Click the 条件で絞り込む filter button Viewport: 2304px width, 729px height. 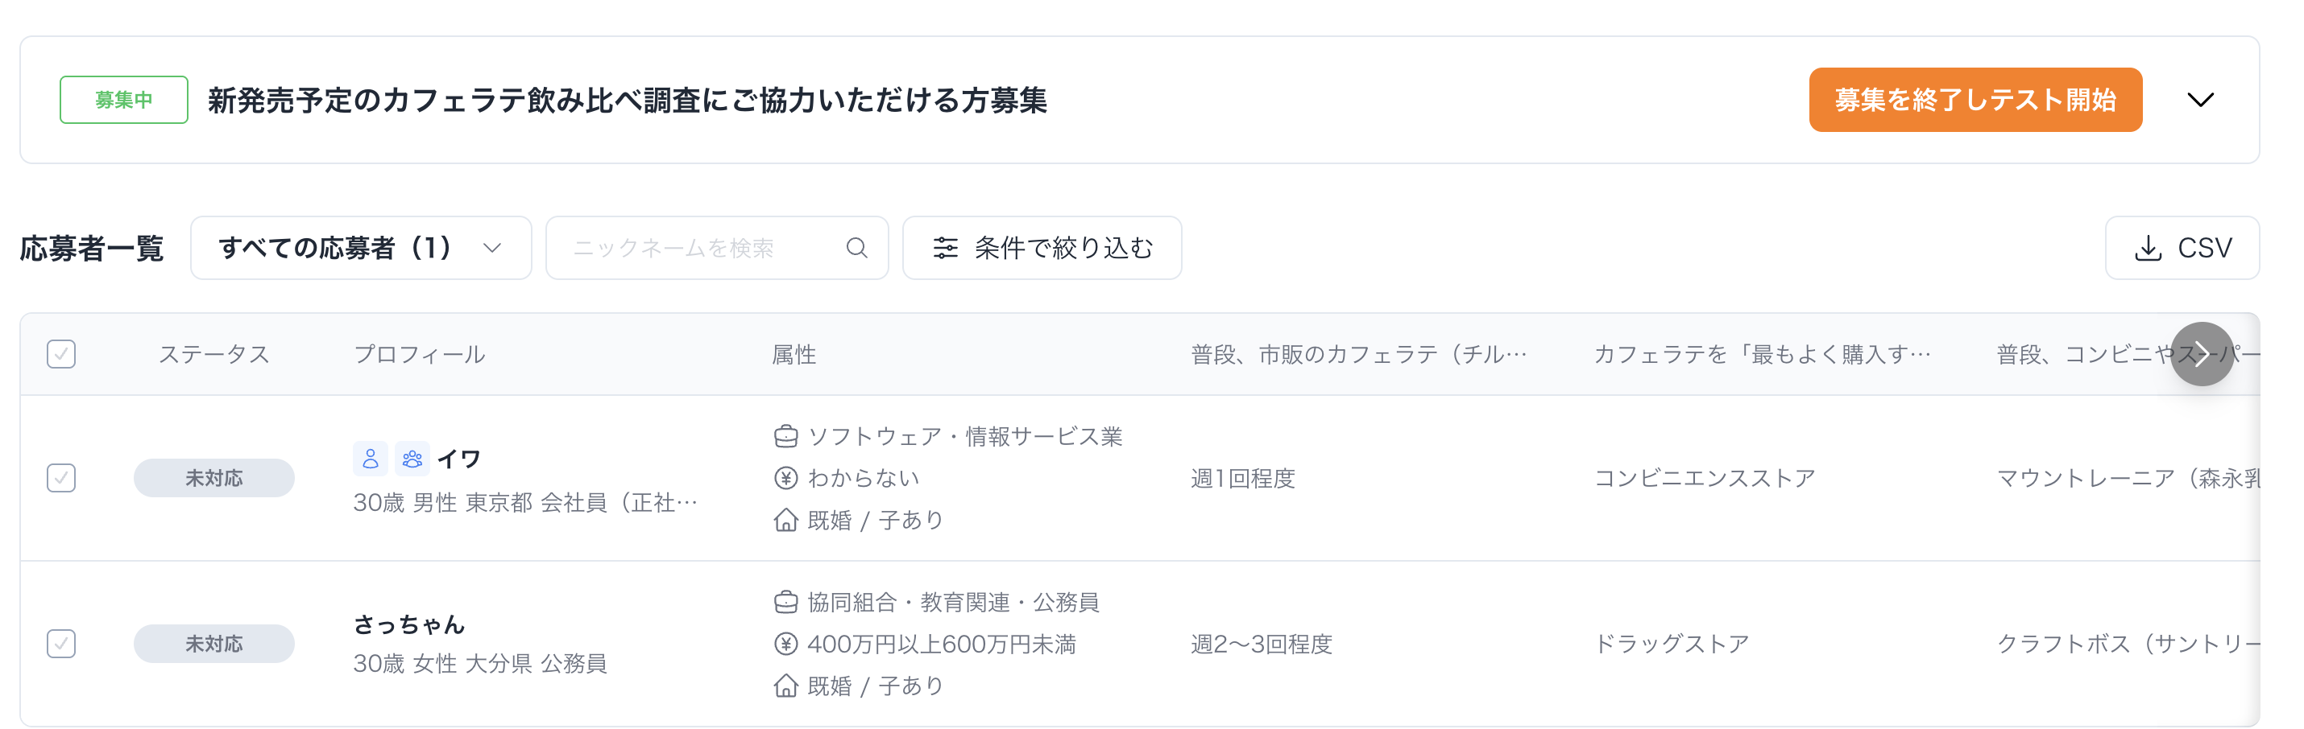tap(1042, 248)
